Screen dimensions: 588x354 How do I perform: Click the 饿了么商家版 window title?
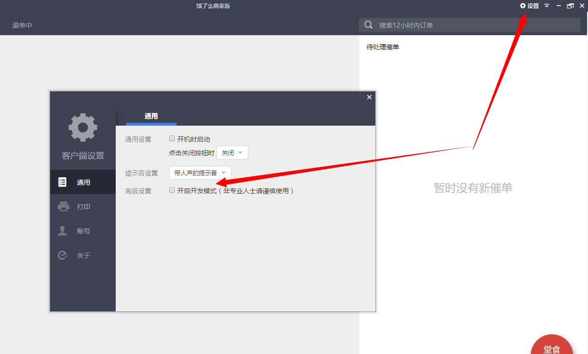click(x=213, y=6)
